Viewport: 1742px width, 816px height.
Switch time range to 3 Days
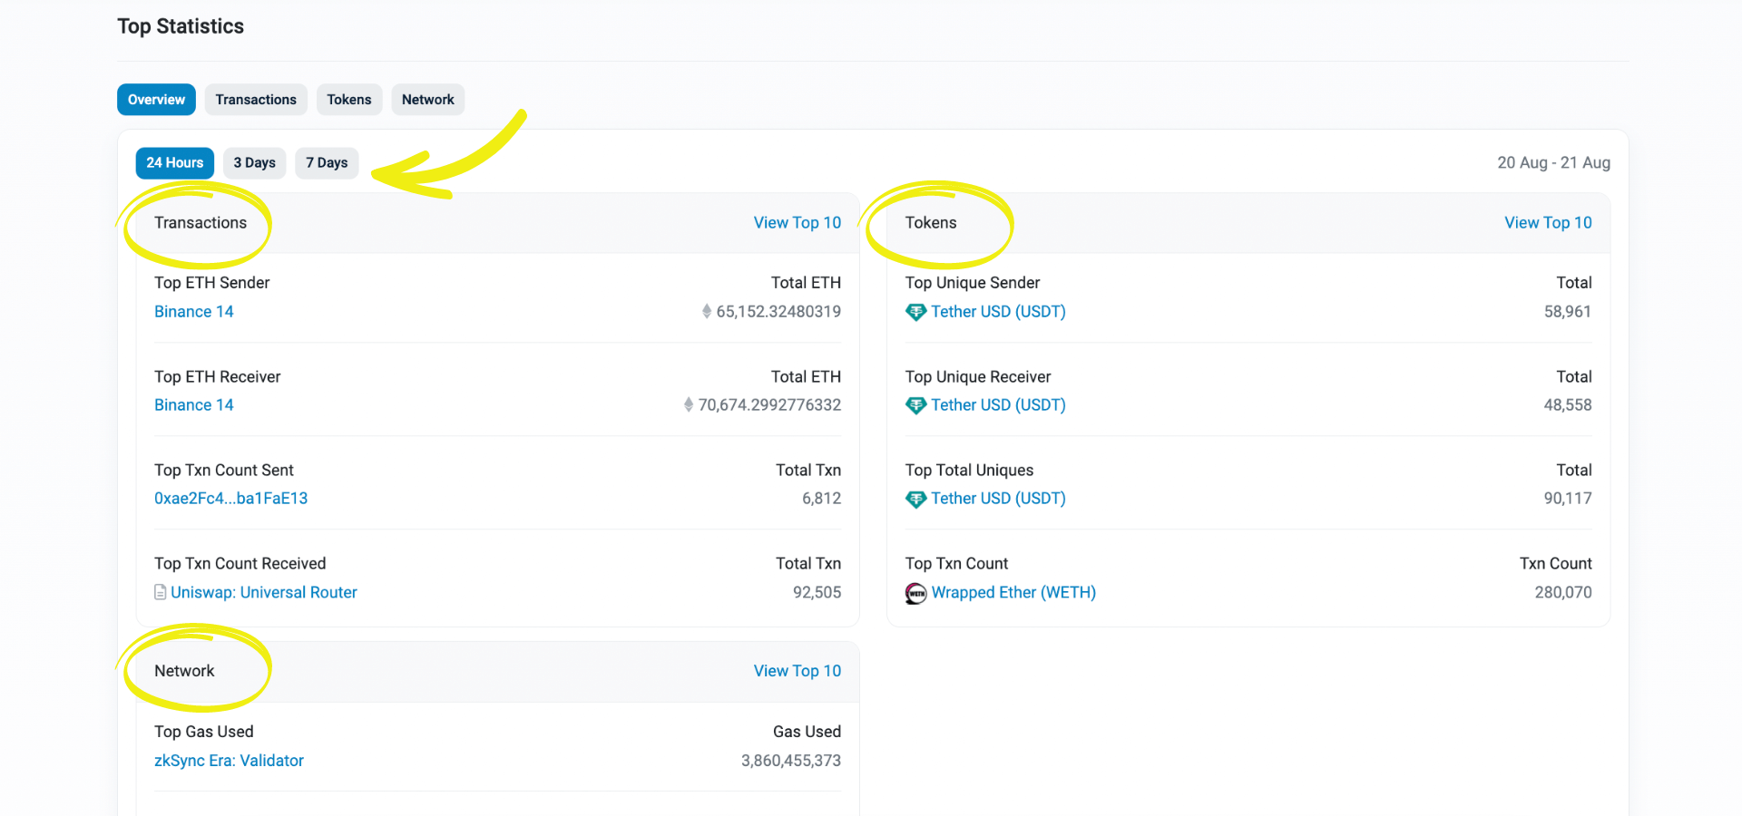pos(254,163)
